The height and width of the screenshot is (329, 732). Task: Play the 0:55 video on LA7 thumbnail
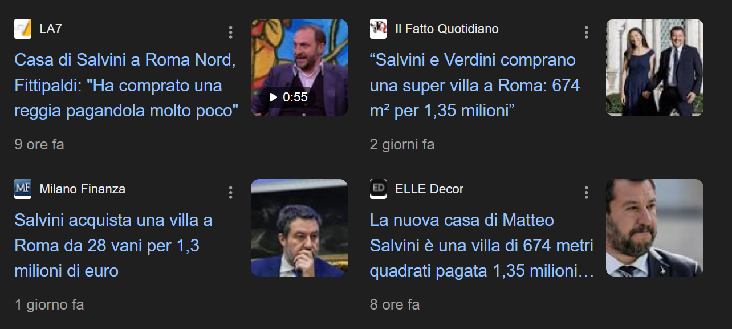point(288,97)
